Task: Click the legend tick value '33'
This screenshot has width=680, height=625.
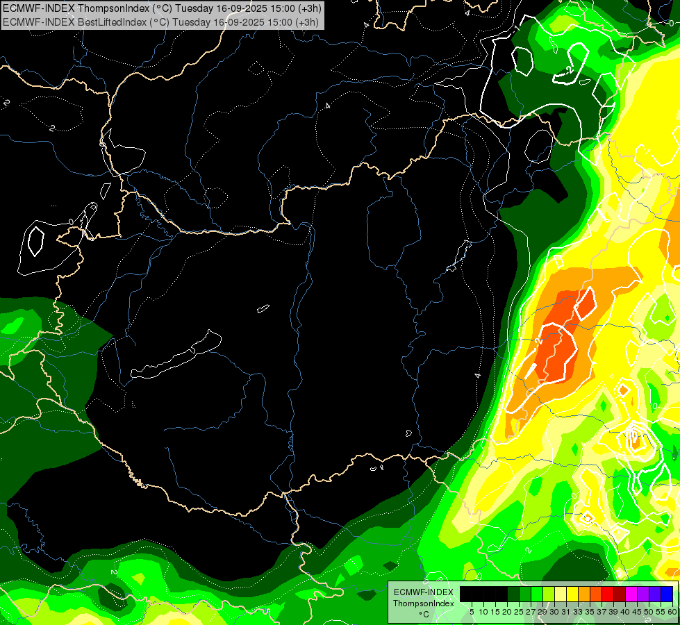Action: [x=579, y=612]
